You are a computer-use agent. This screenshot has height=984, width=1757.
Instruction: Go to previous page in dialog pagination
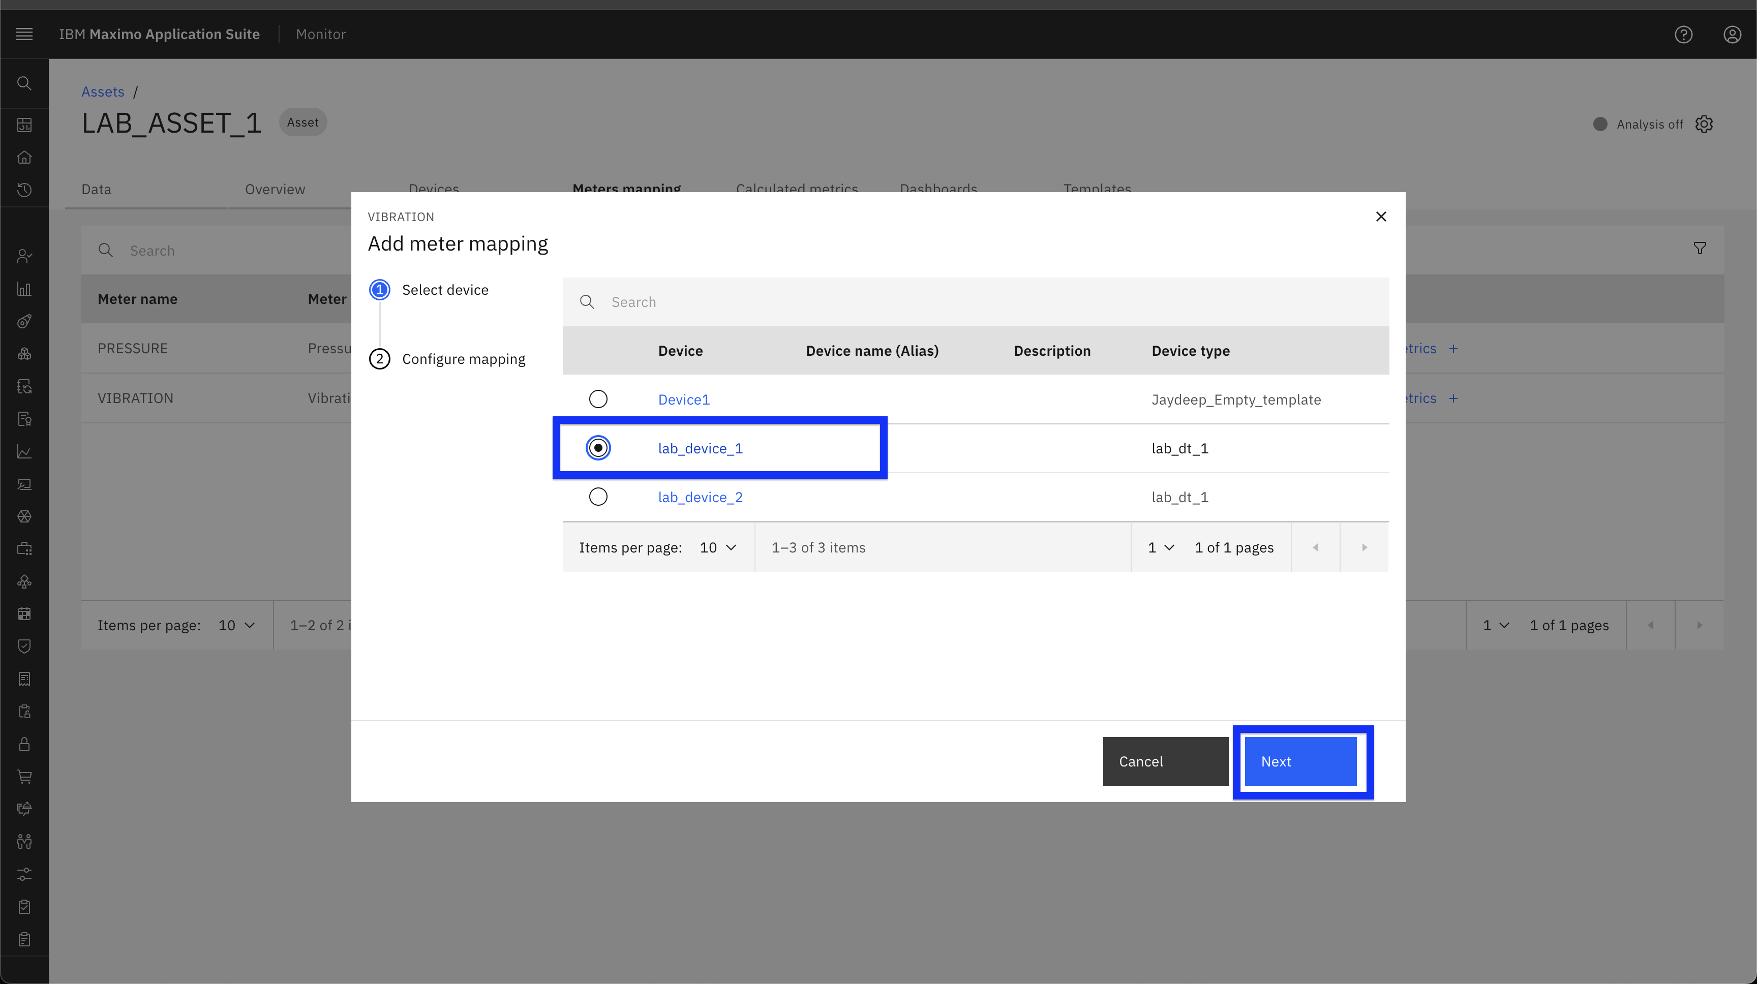(x=1316, y=547)
